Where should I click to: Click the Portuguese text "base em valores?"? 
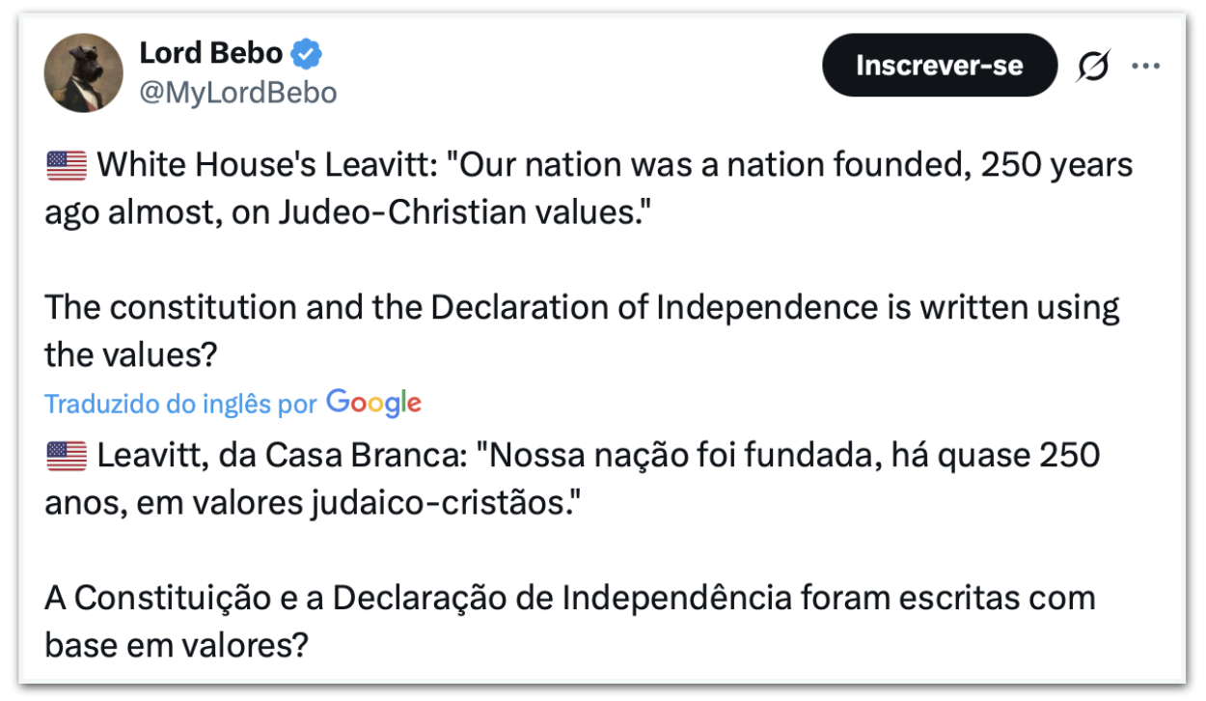click(x=176, y=644)
